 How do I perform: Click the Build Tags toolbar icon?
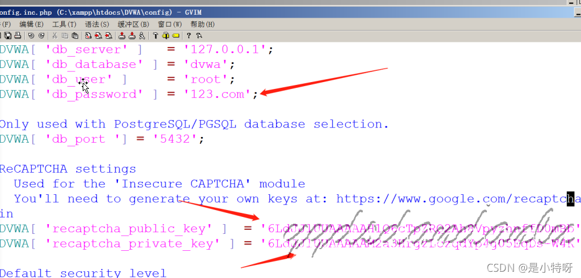166,36
